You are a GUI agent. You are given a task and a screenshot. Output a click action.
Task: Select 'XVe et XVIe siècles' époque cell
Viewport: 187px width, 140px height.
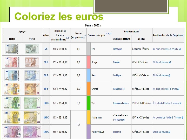pos(142,89)
